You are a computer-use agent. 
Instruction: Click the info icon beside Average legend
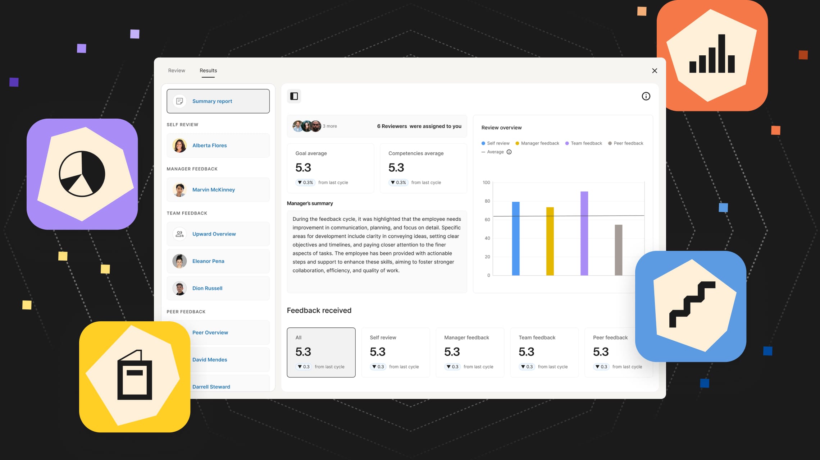point(509,152)
